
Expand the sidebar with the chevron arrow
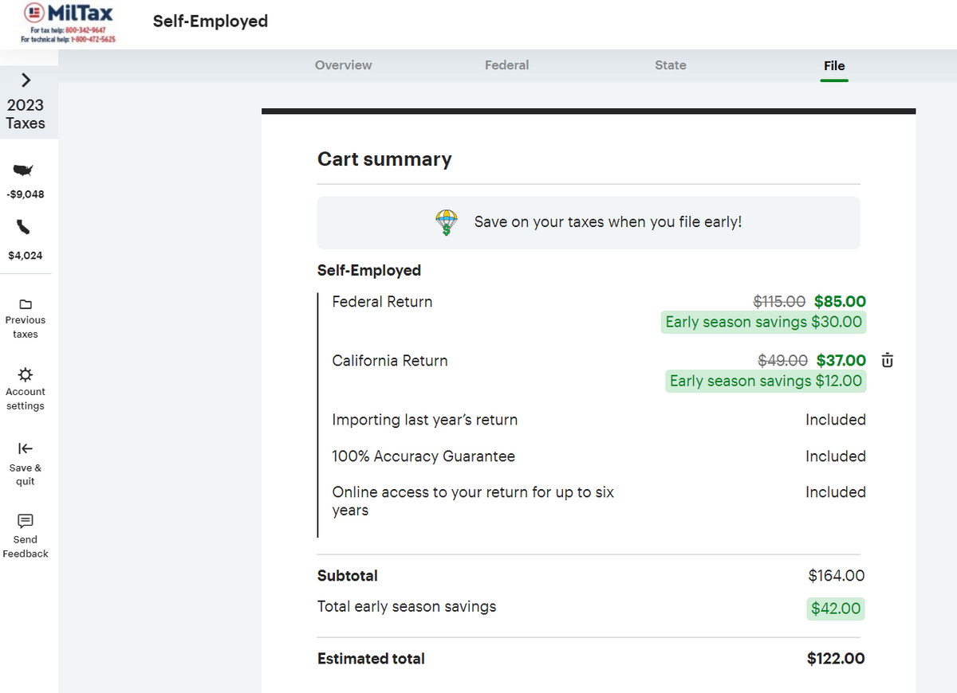tap(26, 80)
